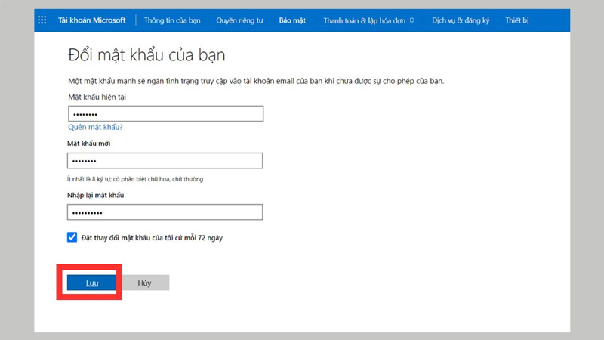Open Thanh toán & lập hóa đơn menu
Image resolution: width=604 pixels, height=340 pixels.
(x=368, y=20)
